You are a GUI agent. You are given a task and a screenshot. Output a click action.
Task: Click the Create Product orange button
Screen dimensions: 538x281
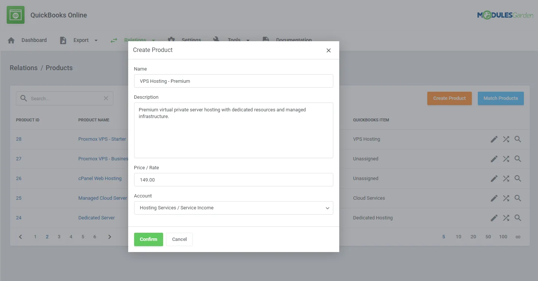pos(450,98)
